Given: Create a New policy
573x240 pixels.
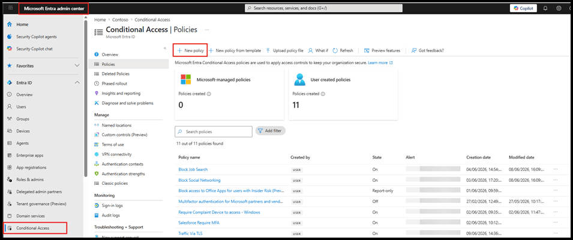Looking at the screenshot, I should click(x=190, y=50).
